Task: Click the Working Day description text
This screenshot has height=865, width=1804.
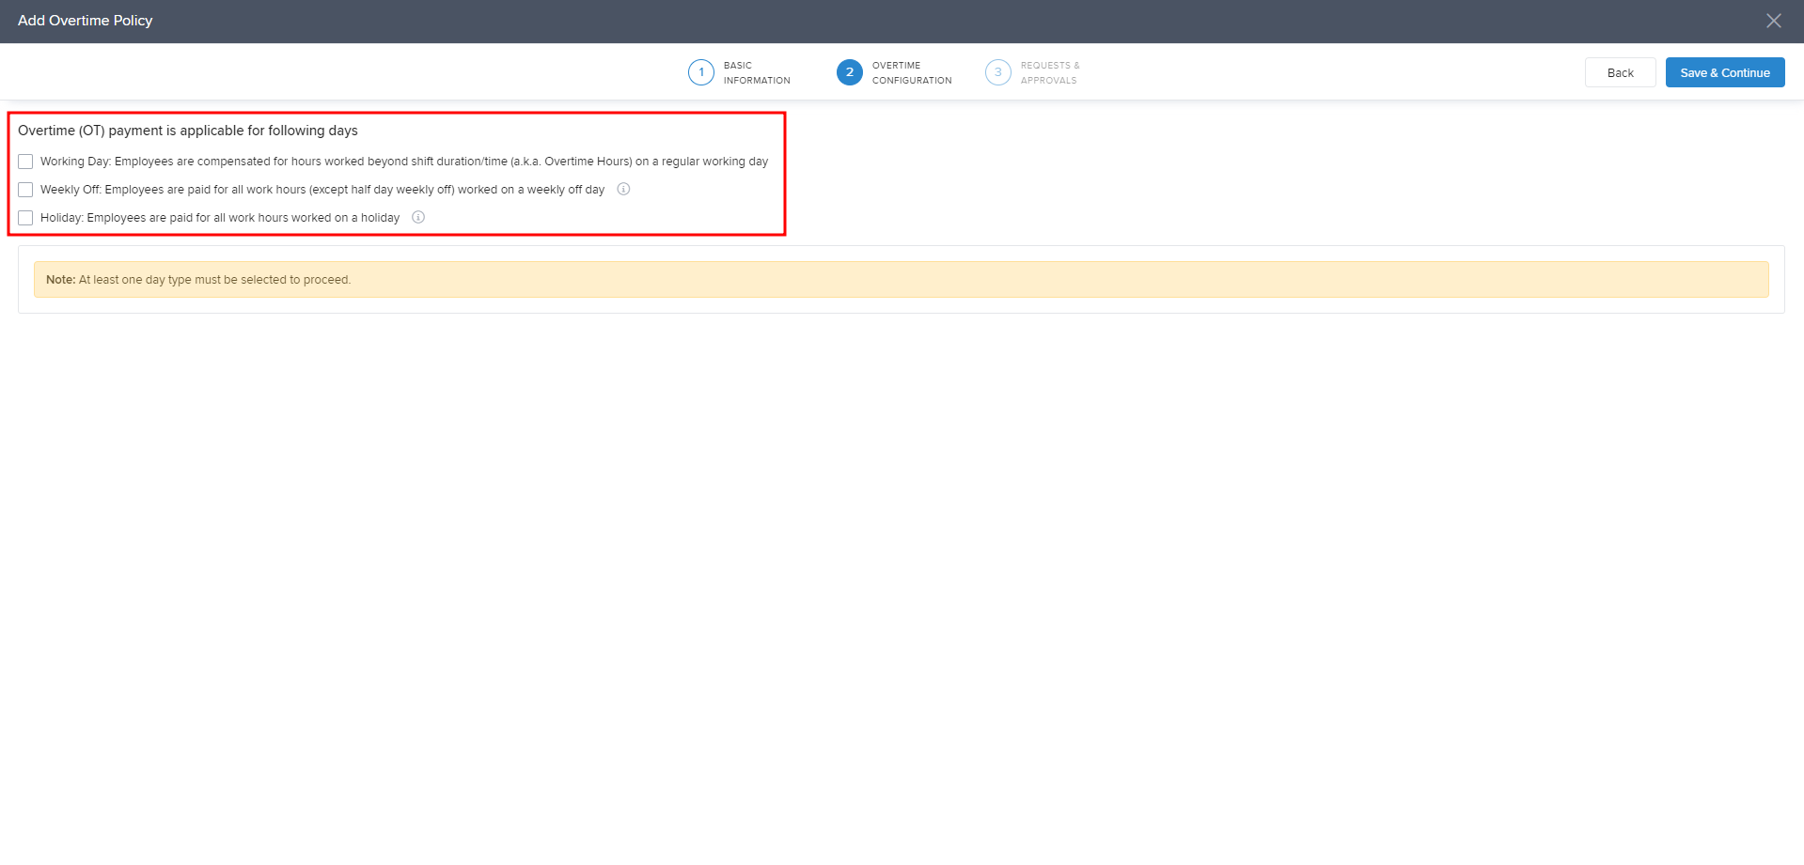Action: (x=404, y=162)
